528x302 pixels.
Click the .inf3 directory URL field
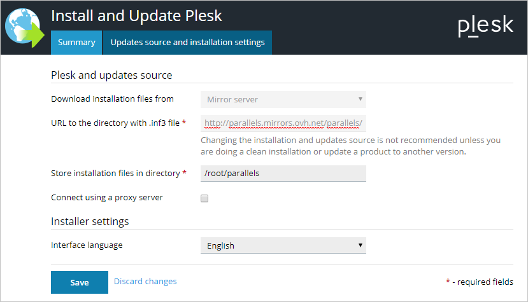[x=283, y=123]
